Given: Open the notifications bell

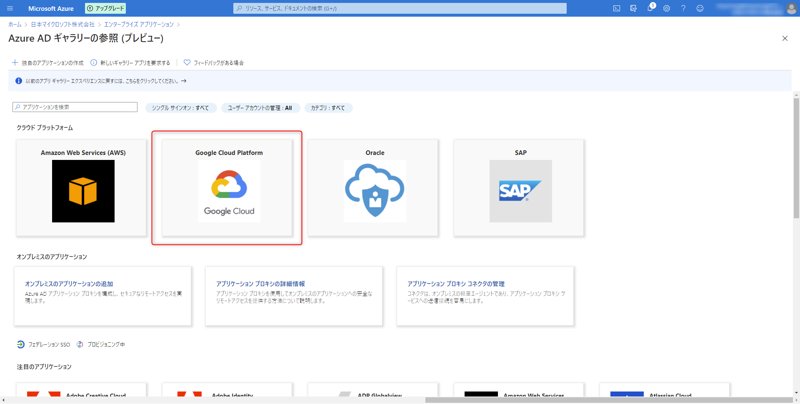Looking at the screenshot, I should (650, 8).
